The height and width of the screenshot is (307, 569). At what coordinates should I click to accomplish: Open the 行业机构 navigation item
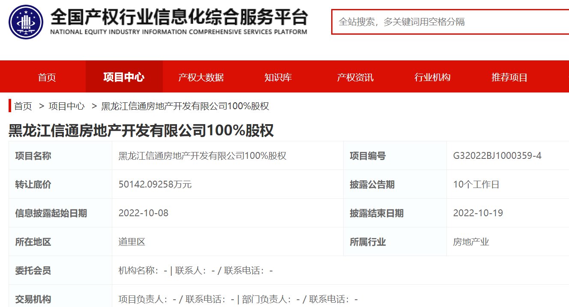[x=432, y=77]
